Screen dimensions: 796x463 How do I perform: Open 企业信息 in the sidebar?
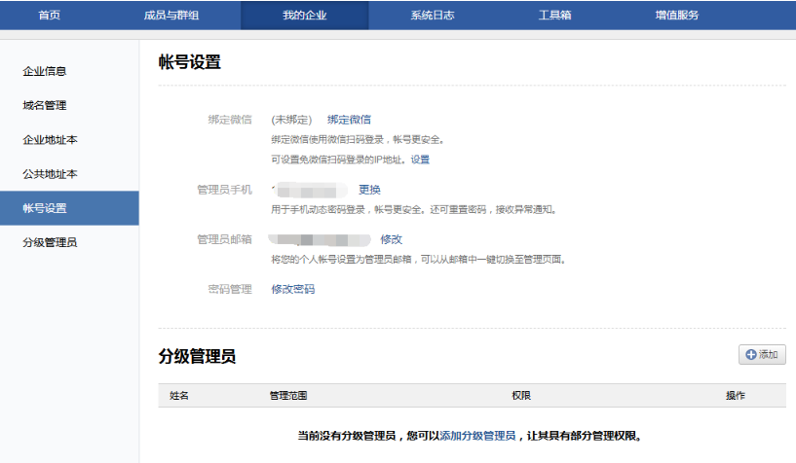coord(45,71)
